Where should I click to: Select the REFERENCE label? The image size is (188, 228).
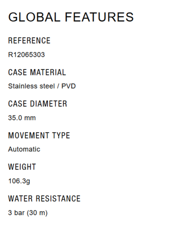29,41
